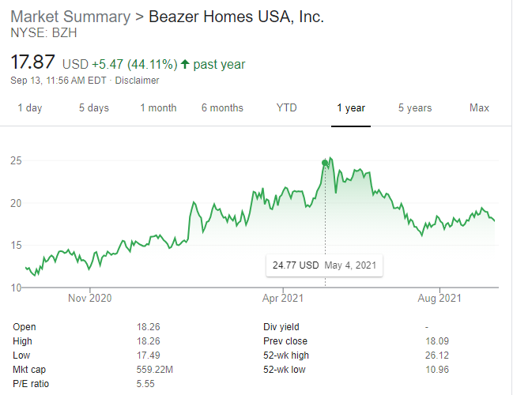Switch to the 1 day tab
This screenshot has width=513, height=395.
pyautogui.click(x=30, y=108)
